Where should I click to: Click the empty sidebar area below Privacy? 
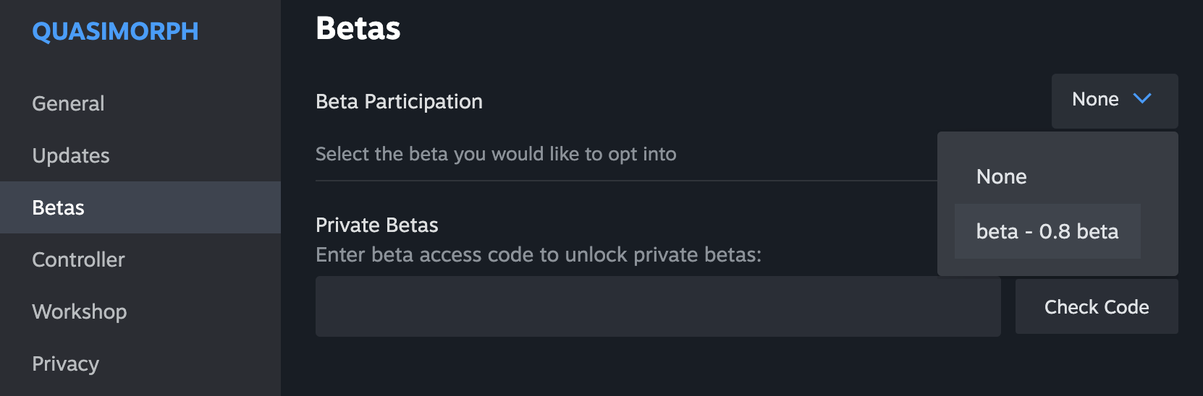(x=140, y=392)
